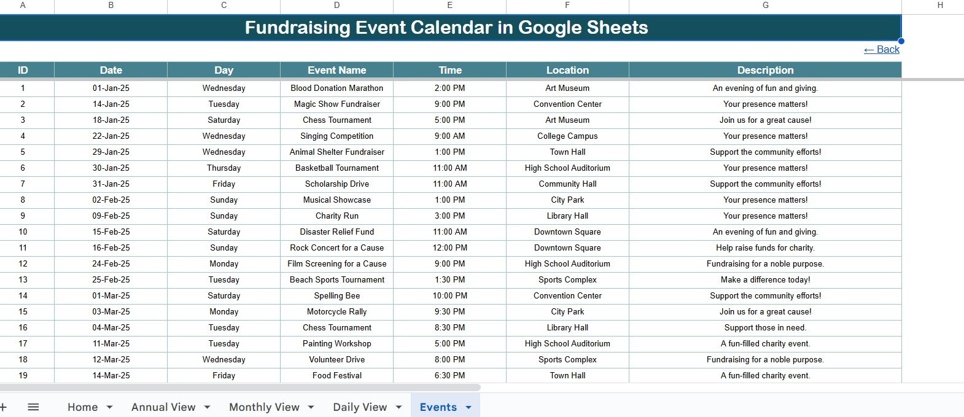Viewport: 964px width, 417px height.
Task: Click the 'Food Festival' event cell
Action: (336, 376)
